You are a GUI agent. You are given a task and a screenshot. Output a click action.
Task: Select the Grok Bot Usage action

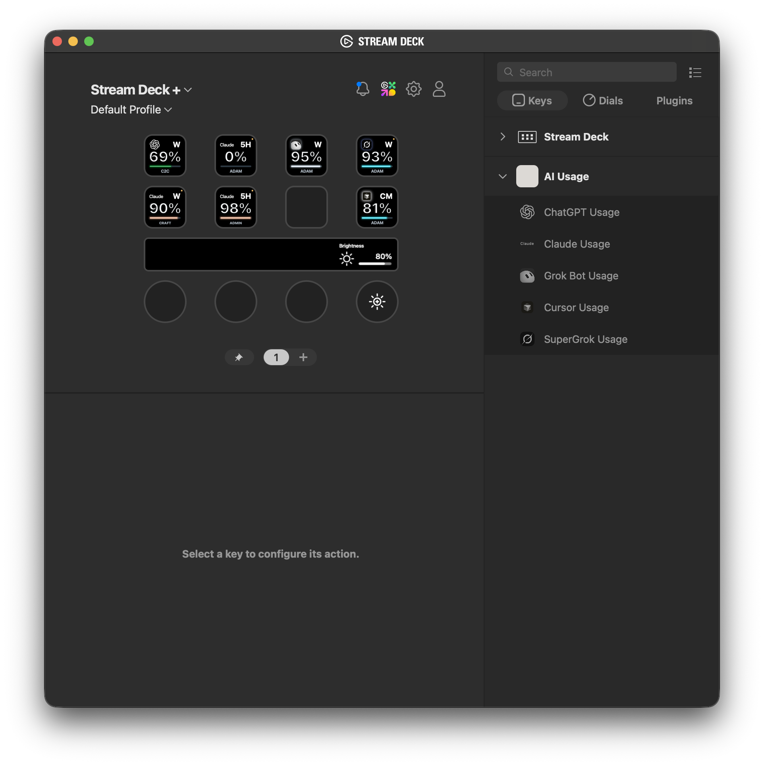coord(602,276)
